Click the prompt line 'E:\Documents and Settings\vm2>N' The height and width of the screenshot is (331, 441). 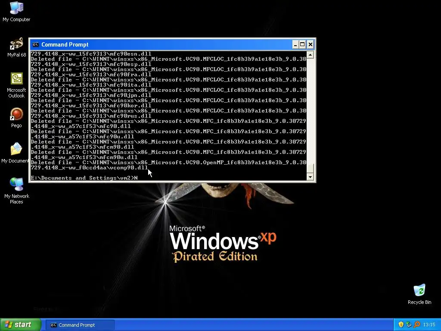(x=84, y=178)
